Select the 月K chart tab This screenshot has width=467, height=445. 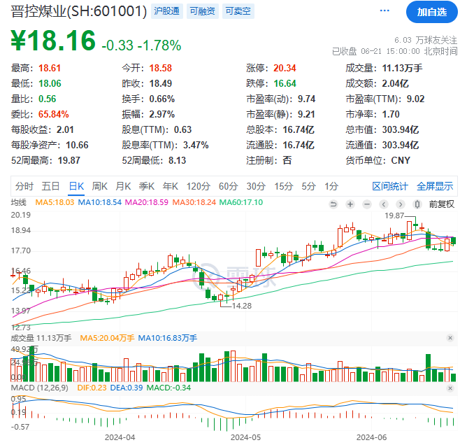click(x=123, y=186)
